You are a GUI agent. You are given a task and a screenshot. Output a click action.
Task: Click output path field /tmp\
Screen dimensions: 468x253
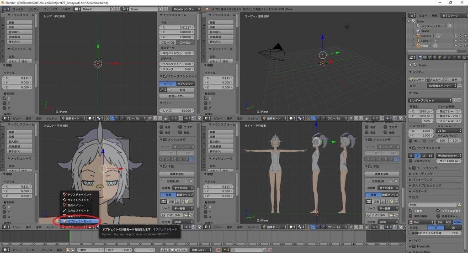click(x=432, y=205)
